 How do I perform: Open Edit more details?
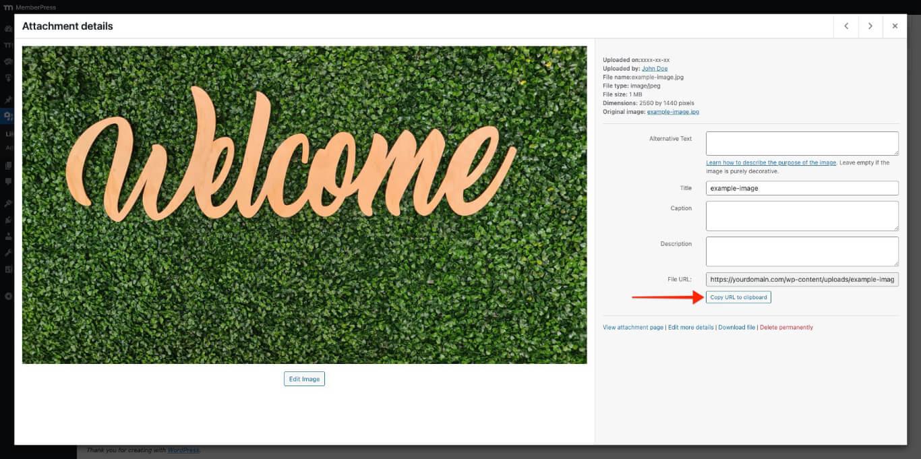[691, 327]
